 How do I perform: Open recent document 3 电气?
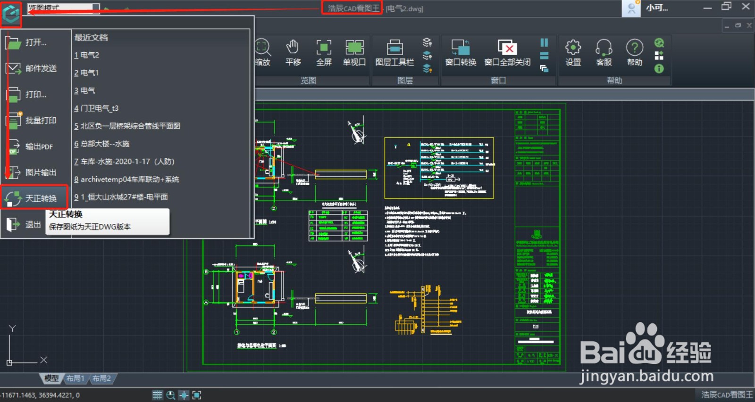click(x=84, y=90)
